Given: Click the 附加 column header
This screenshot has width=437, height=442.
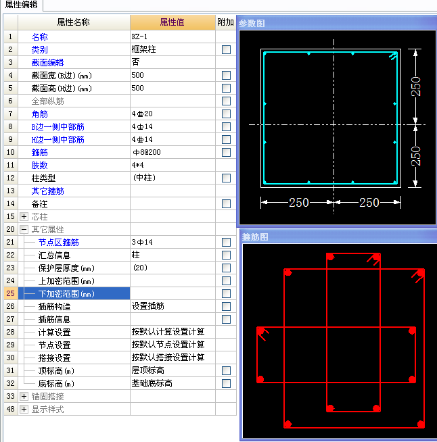Looking at the screenshot, I should coord(226,22).
